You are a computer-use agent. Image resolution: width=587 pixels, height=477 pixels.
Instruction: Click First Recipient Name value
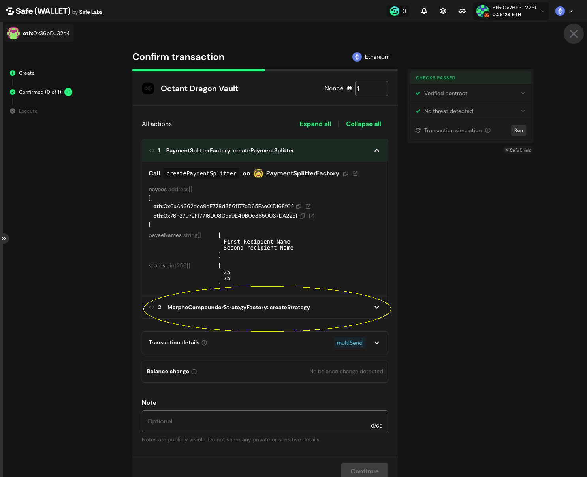point(257,242)
